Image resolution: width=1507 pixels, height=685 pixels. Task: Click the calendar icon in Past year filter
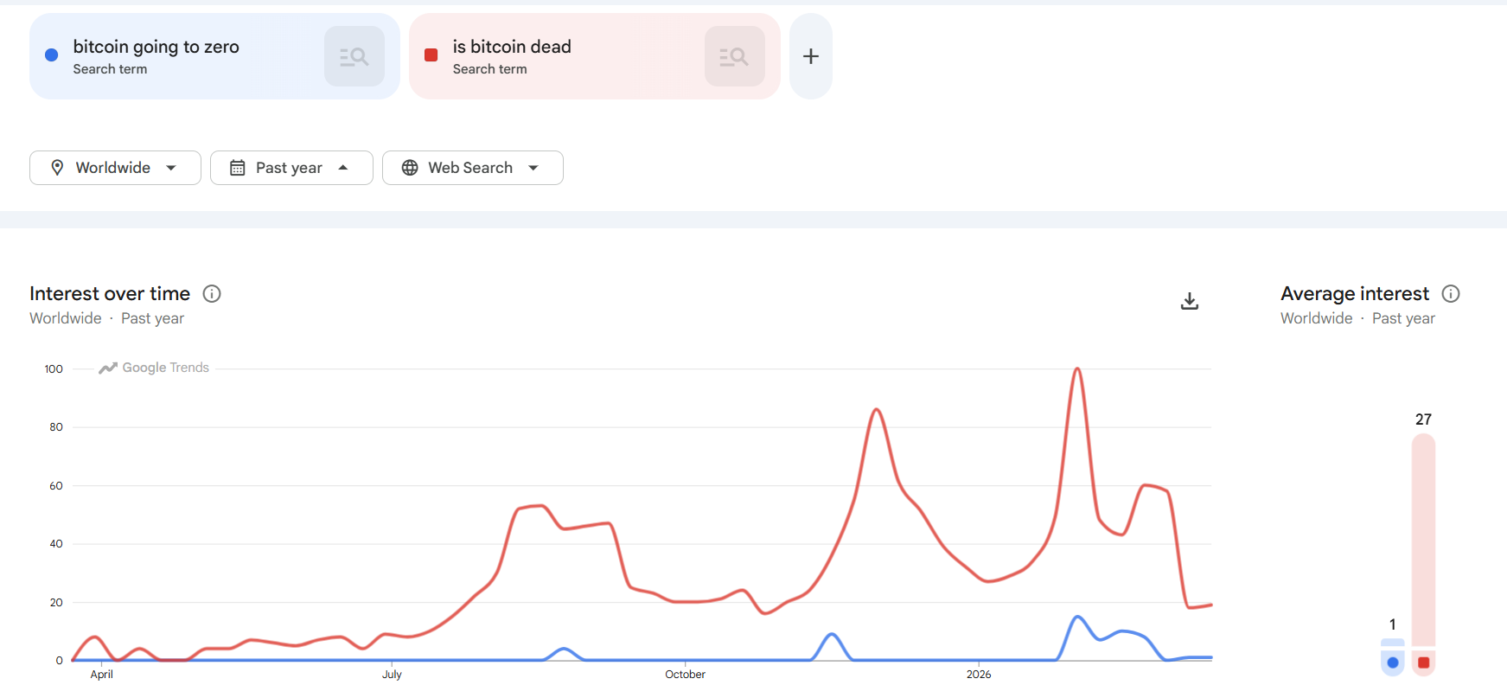click(x=238, y=168)
